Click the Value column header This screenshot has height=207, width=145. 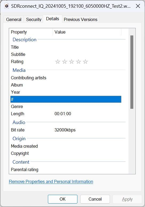click(87, 32)
